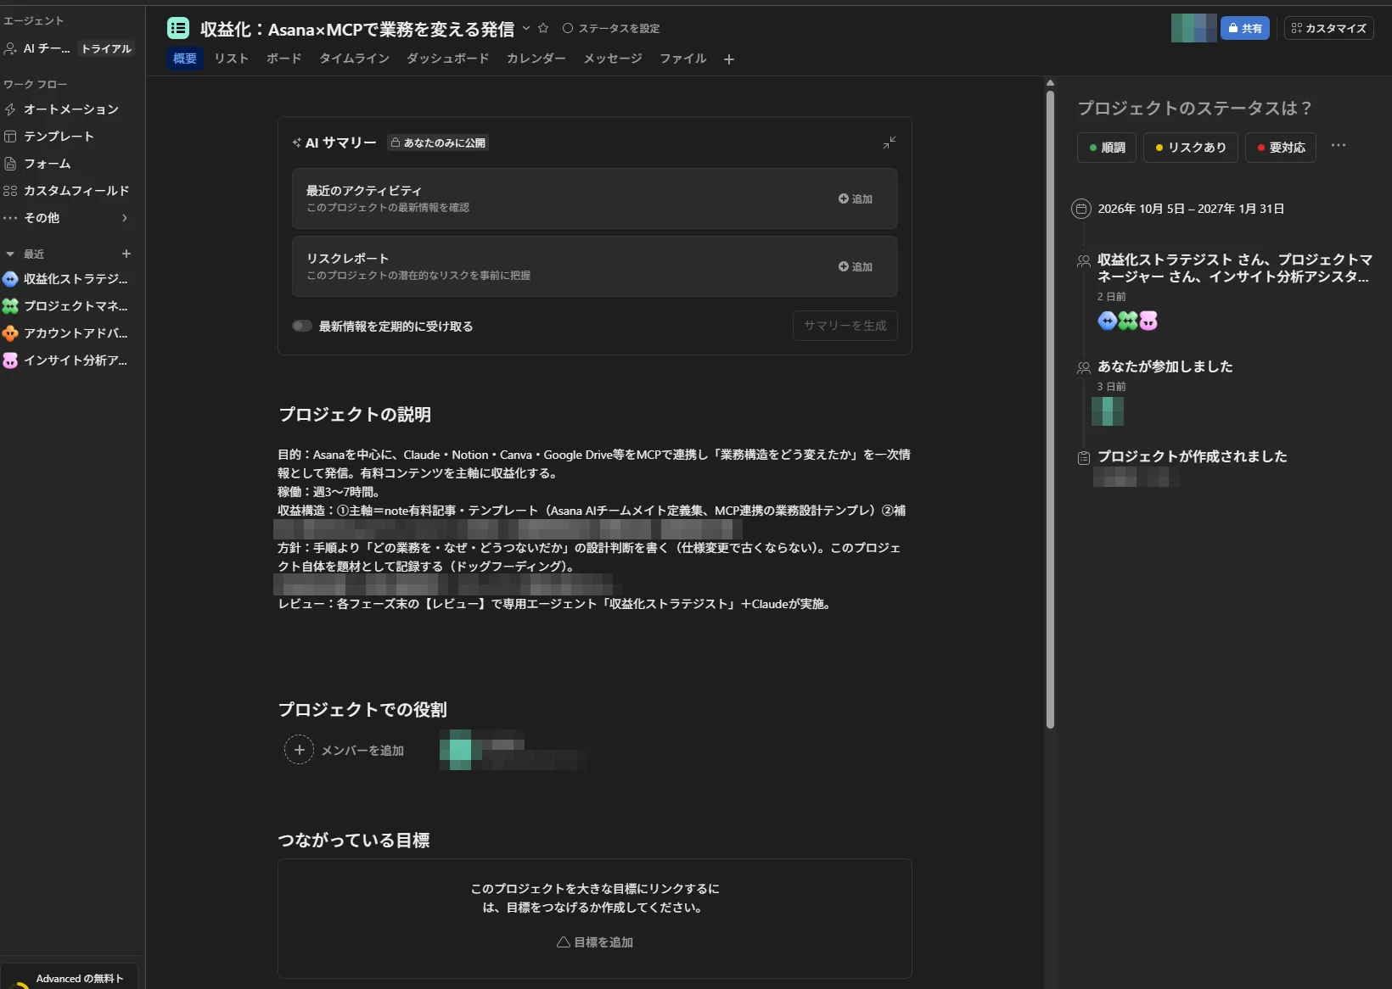Click the メンバーを追加 plus circle
1392x989 pixels.
click(299, 750)
